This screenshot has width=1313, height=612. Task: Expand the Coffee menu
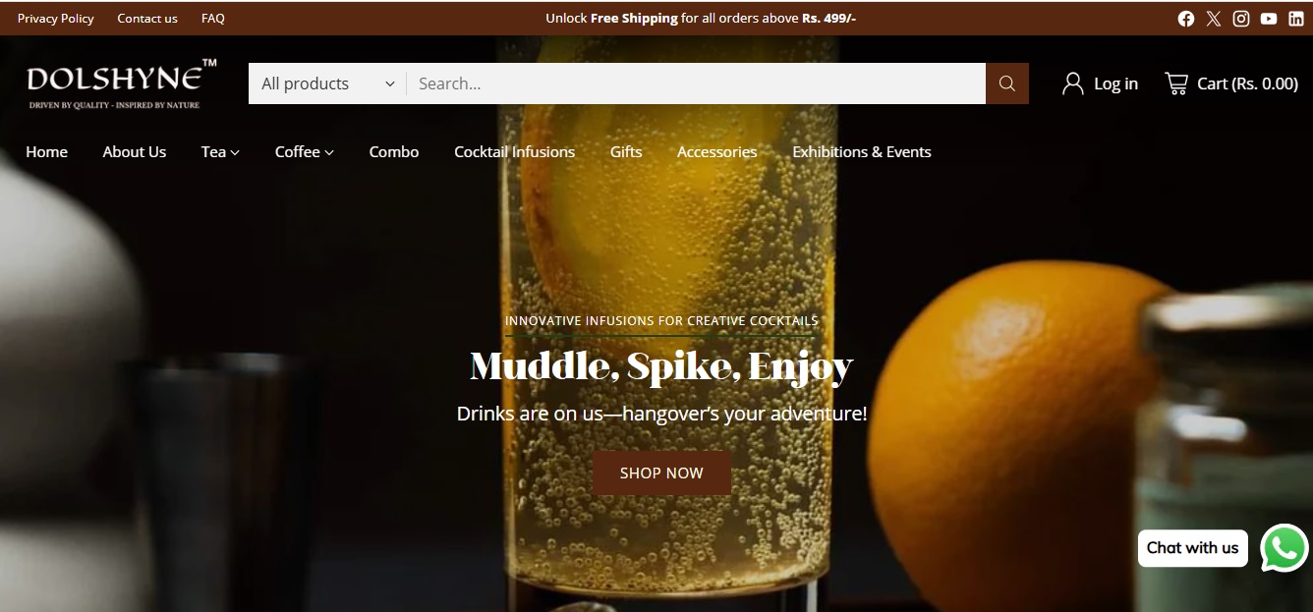click(305, 151)
